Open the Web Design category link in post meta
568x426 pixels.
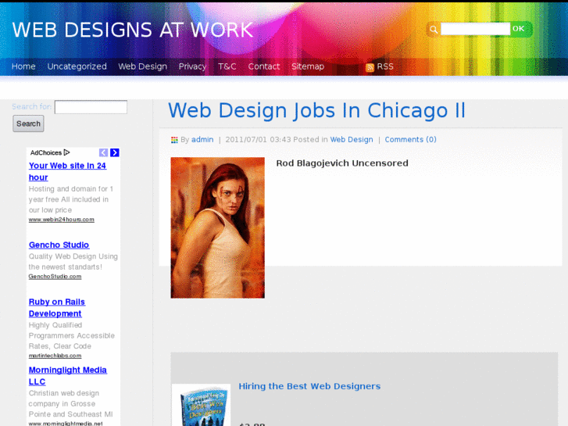352,140
